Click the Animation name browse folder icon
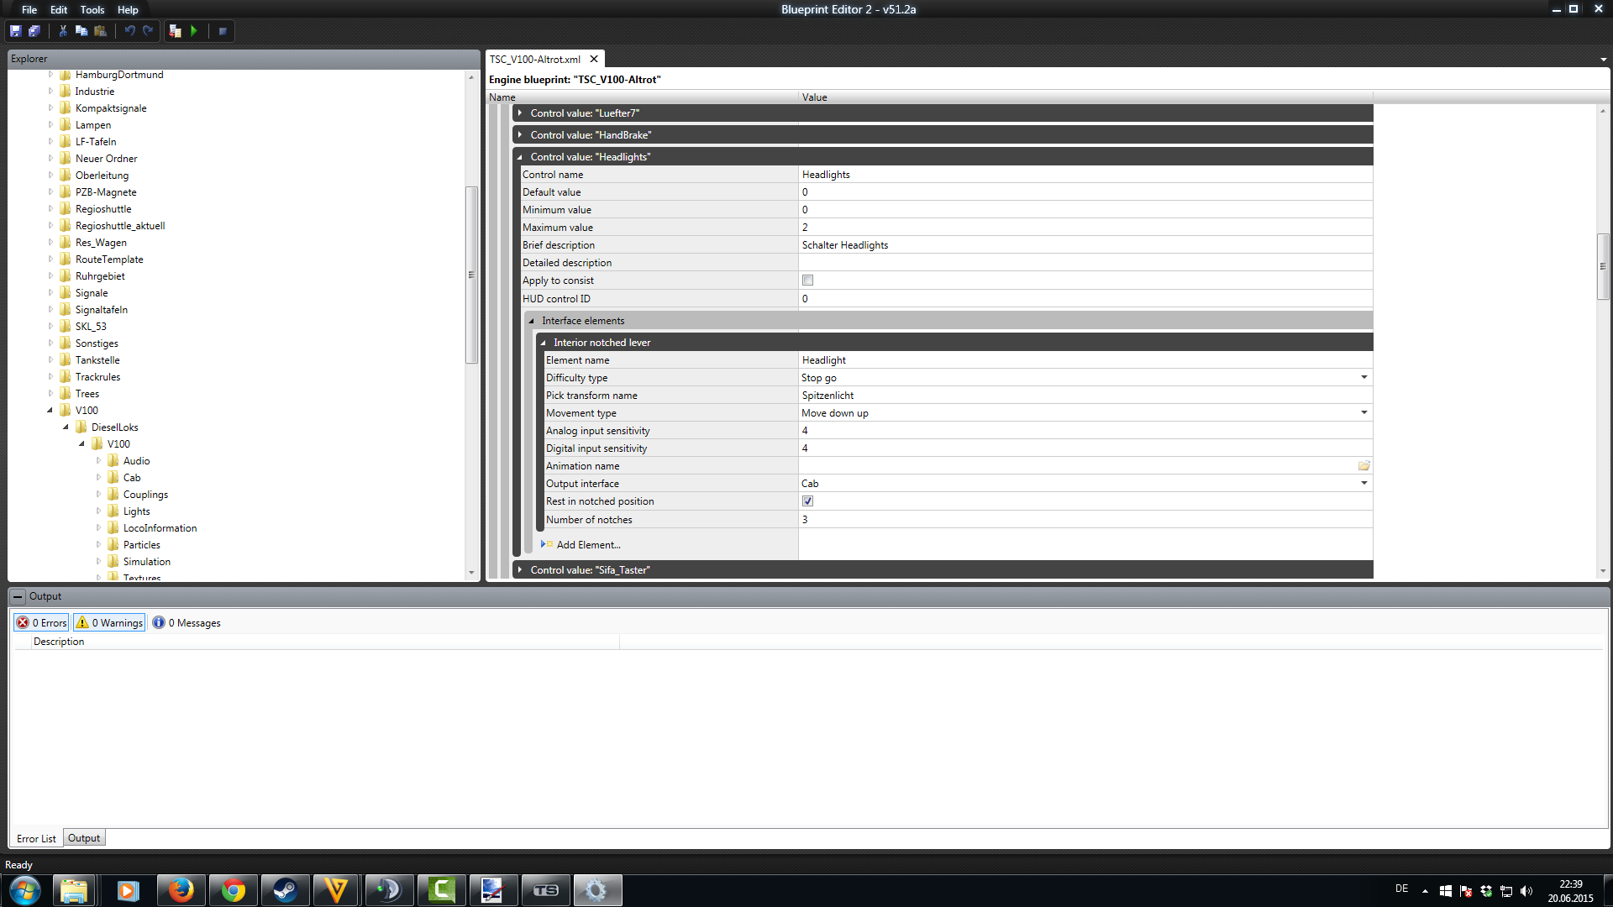Image resolution: width=1613 pixels, height=907 pixels. click(1363, 465)
